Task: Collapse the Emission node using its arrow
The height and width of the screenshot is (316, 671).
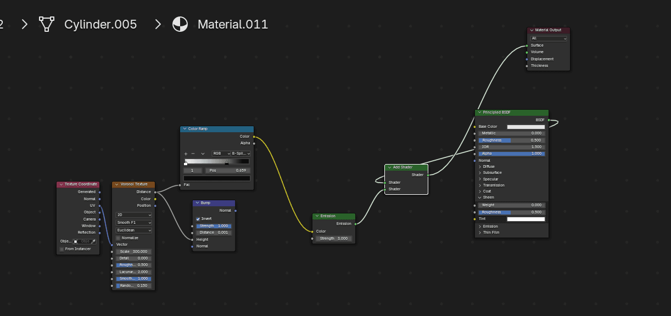Action: (316, 216)
